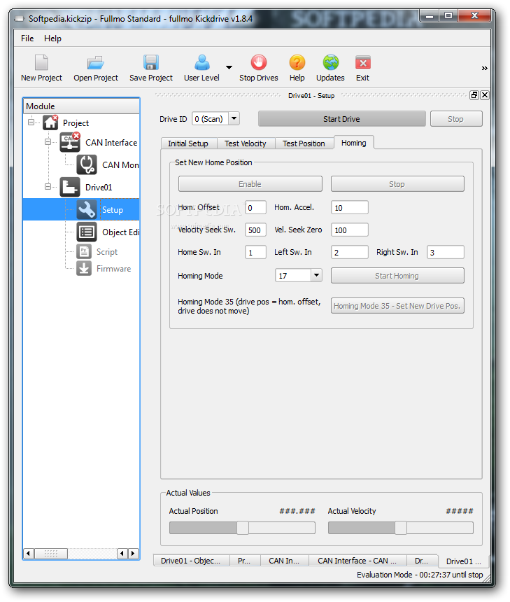Click the Module panel header
The image size is (510, 602).
81,106
